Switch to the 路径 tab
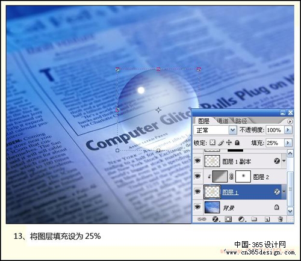301x261 pixels. pyautogui.click(x=241, y=121)
